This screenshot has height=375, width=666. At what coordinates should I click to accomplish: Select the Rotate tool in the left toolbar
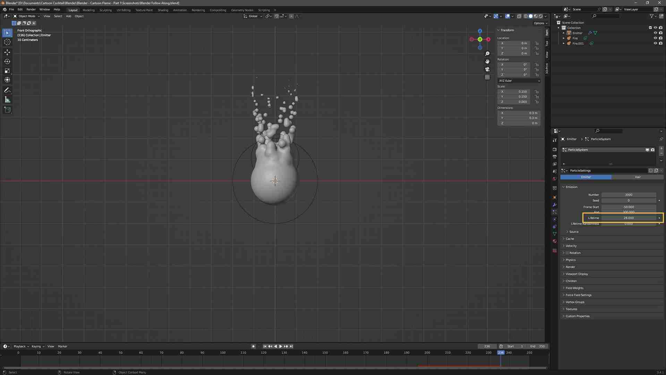coord(7,61)
